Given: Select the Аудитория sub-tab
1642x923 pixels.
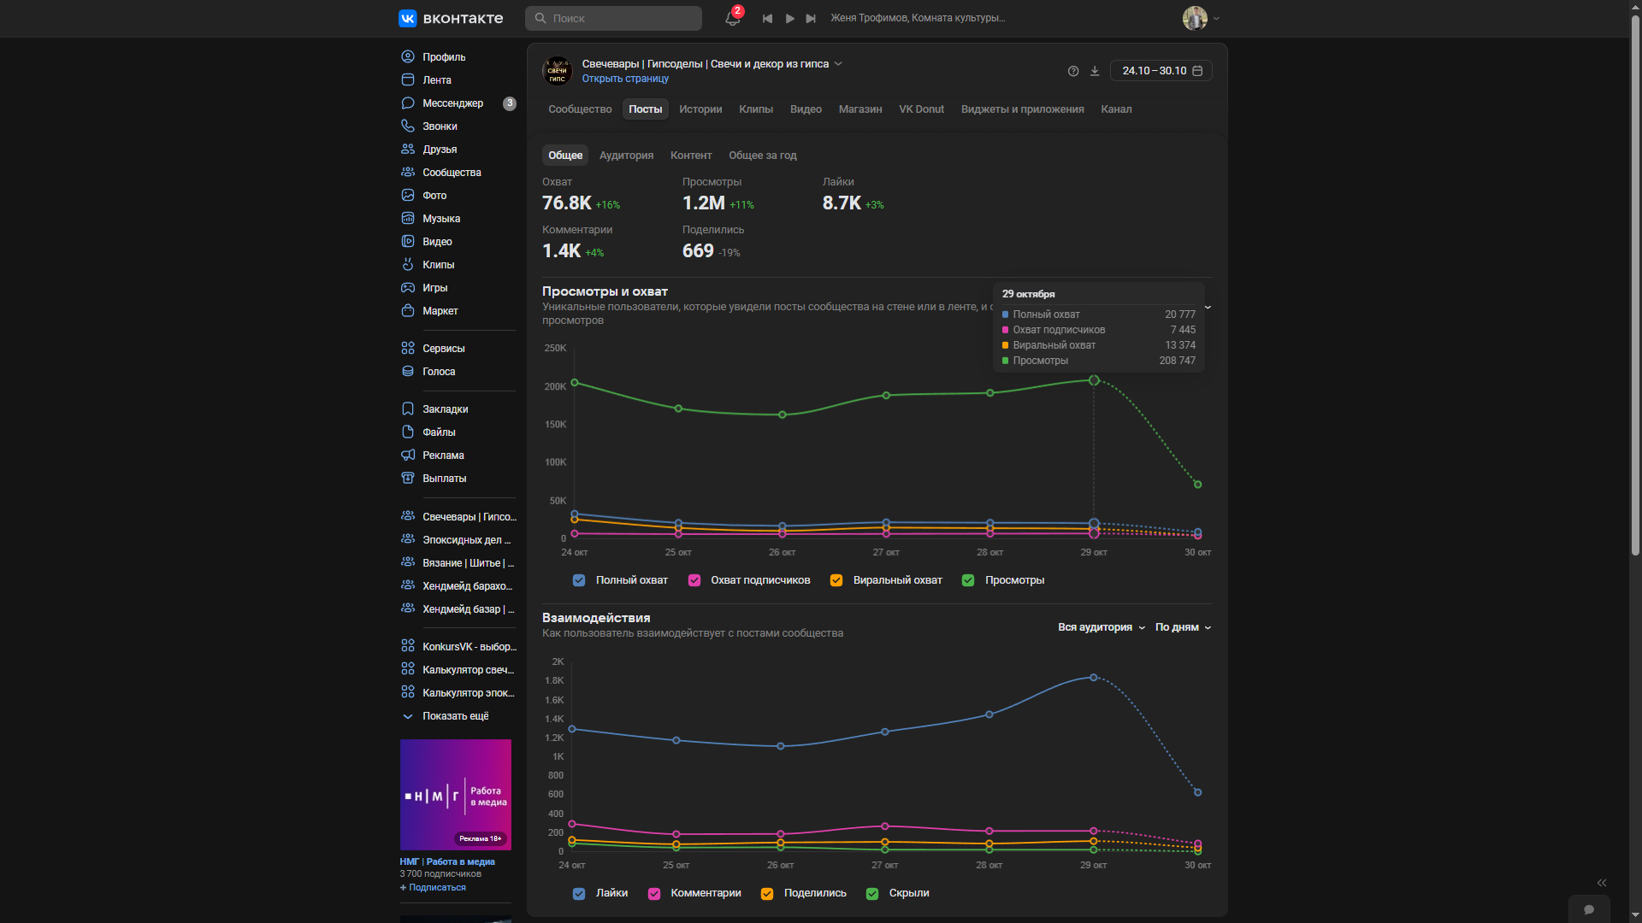Looking at the screenshot, I should [626, 156].
